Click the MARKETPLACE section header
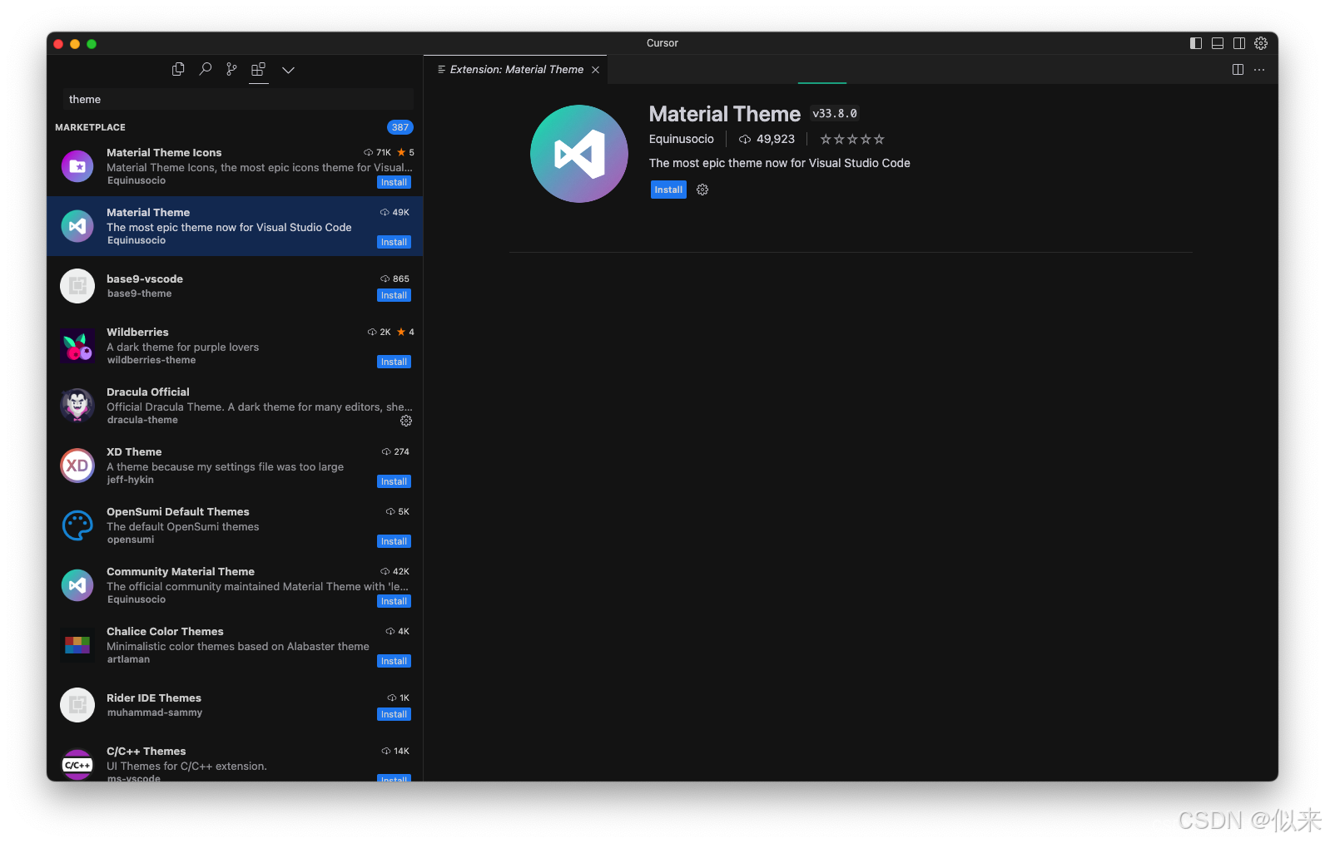Viewport: 1325px width, 843px height. click(x=90, y=127)
